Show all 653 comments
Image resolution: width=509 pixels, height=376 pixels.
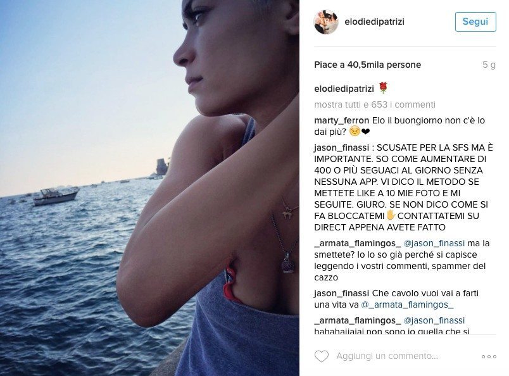point(375,104)
